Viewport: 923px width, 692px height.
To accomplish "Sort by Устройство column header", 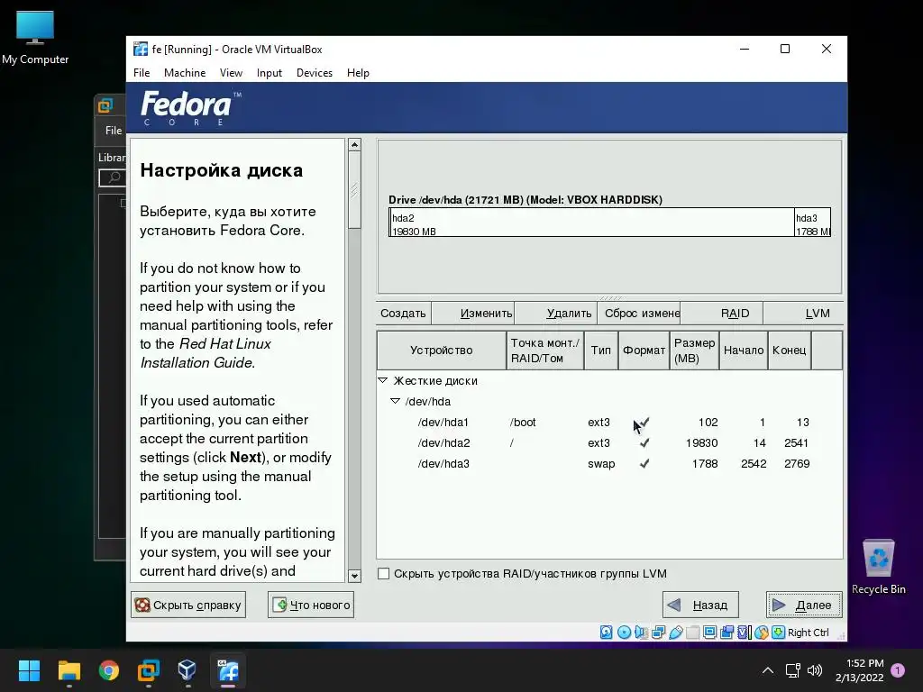I will [x=442, y=351].
